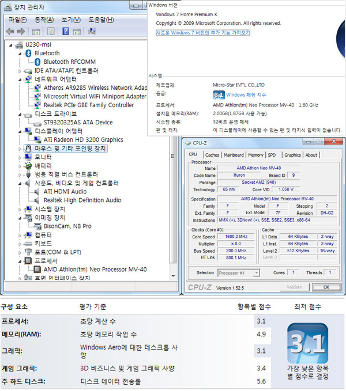Image resolution: width=346 pixels, height=391 pixels.
Task: Click the Code Name value Huron
Action: coord(239,175)
